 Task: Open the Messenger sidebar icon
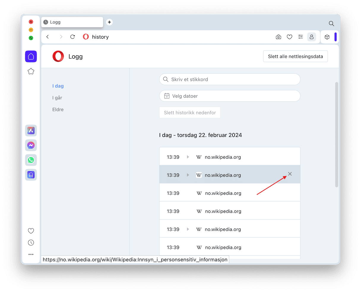(x=31, y=145)
